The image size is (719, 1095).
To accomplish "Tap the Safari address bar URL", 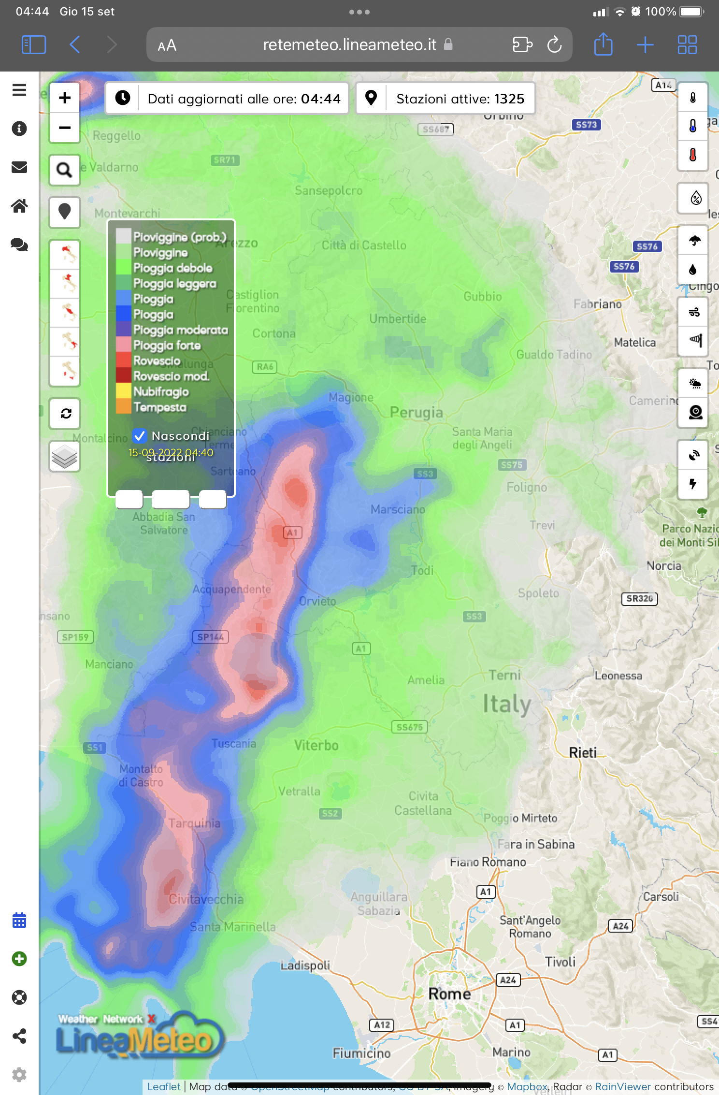I will 349,45.
